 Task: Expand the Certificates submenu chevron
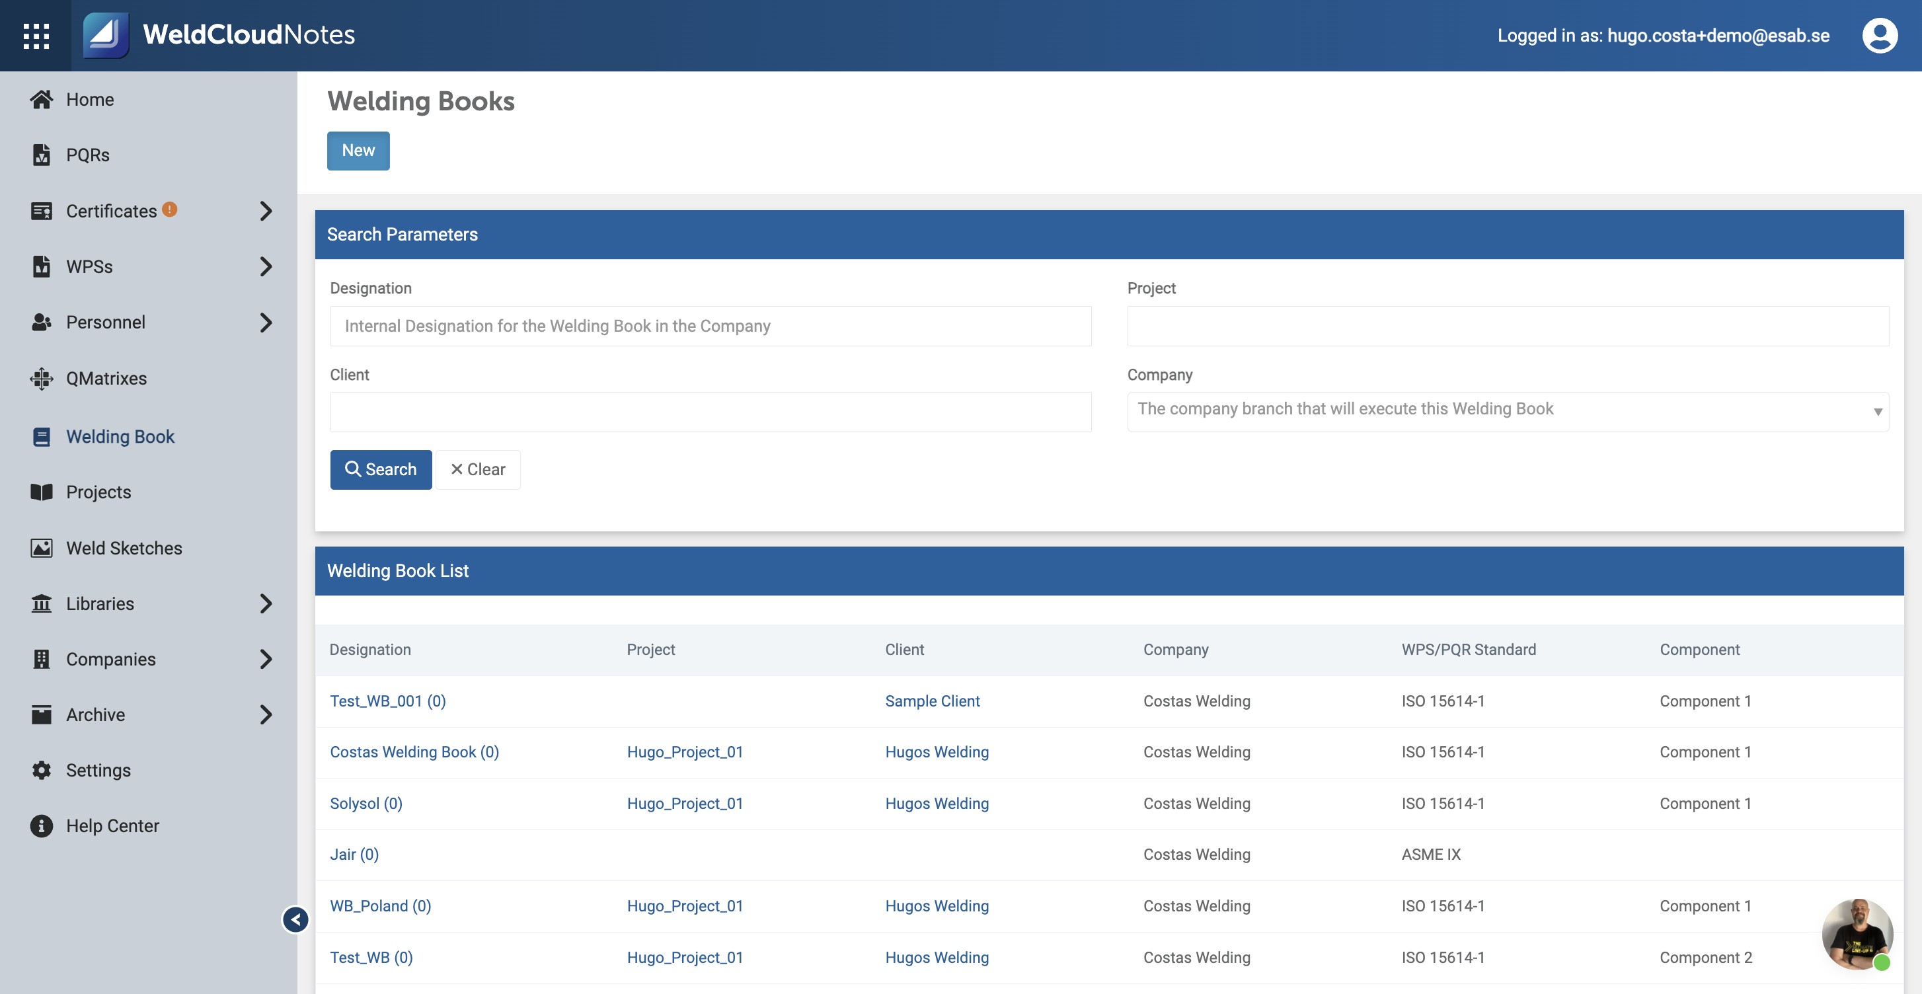(x=266, y=211)
